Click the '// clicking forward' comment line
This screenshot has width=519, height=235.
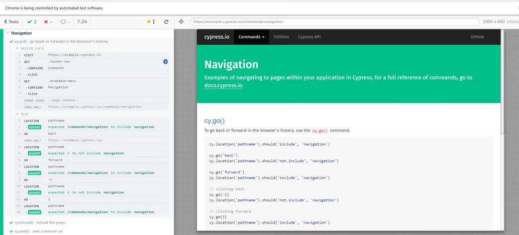click(230, 211)
